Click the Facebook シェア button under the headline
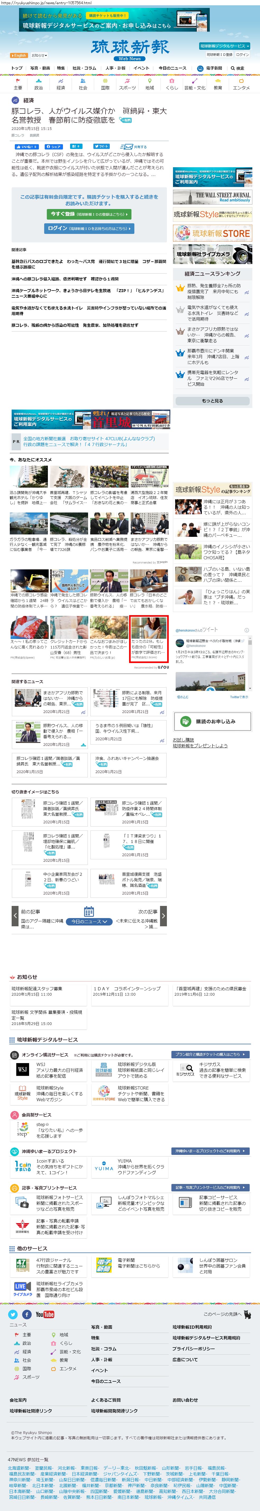The image size is (260, 1511). [x=54, y=147]
